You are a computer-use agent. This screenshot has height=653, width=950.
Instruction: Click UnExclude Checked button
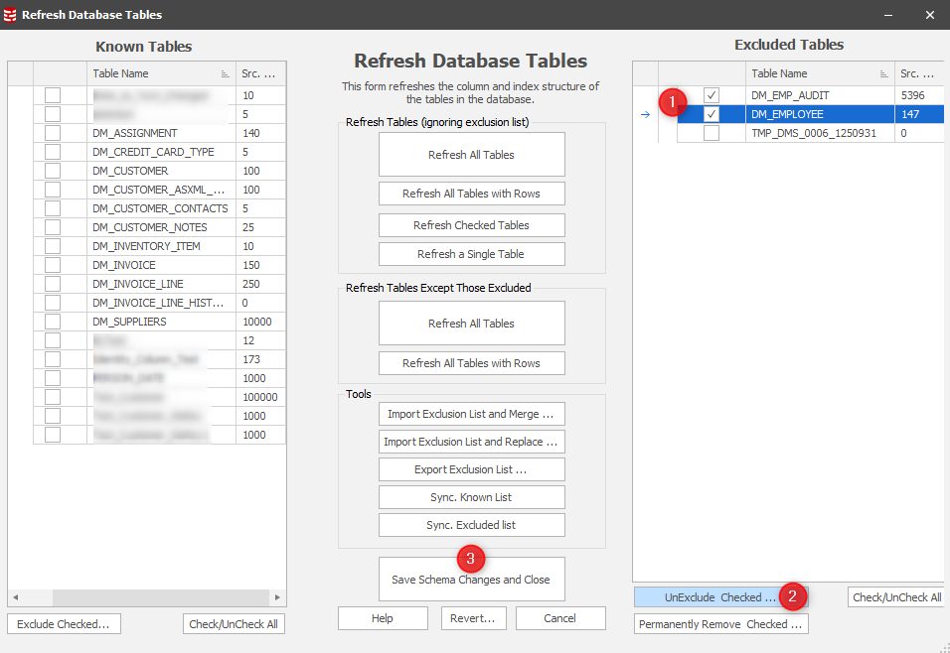click(719, 597)
